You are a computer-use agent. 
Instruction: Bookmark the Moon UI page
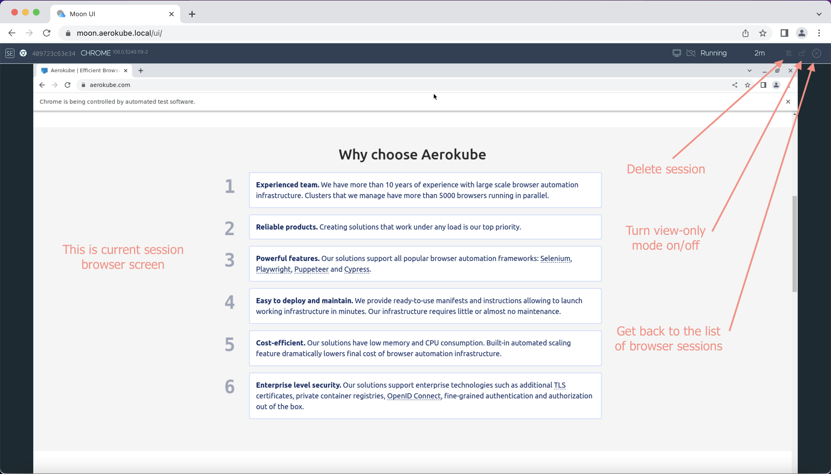click(x=763, y=33)
